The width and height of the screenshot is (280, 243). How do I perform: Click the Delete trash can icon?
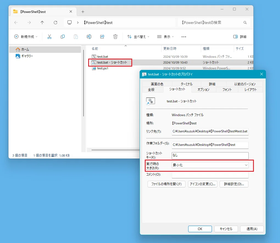(x=115, y=37)
